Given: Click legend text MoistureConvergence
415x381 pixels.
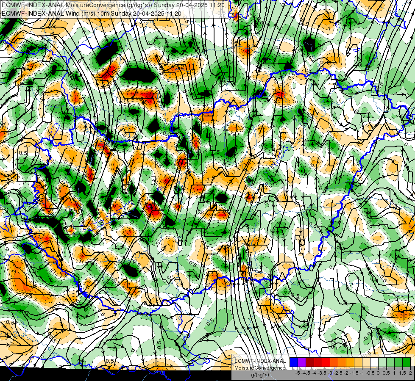Looking at the screenshot, I should click(260, 368).
